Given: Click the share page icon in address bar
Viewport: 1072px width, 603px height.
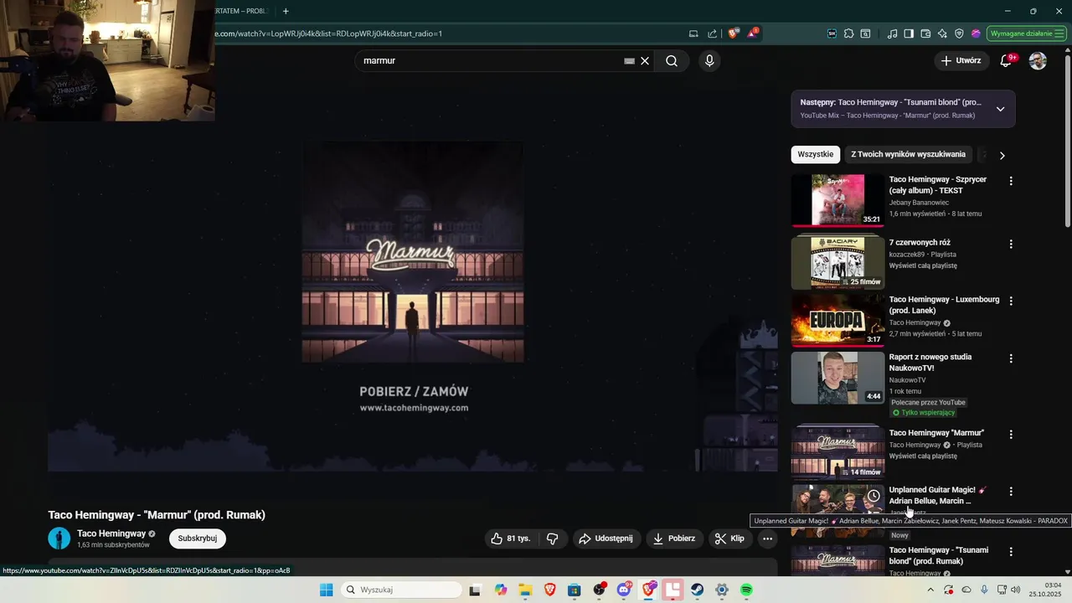Looking at the screenshot, I should pos(712,33).
